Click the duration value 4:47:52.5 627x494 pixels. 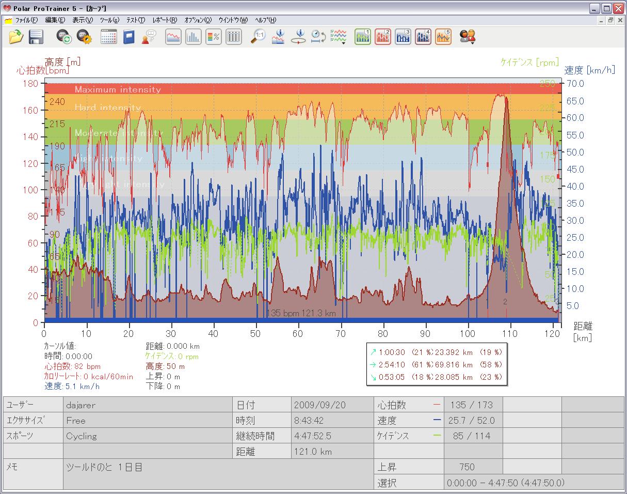pos(332,436)
